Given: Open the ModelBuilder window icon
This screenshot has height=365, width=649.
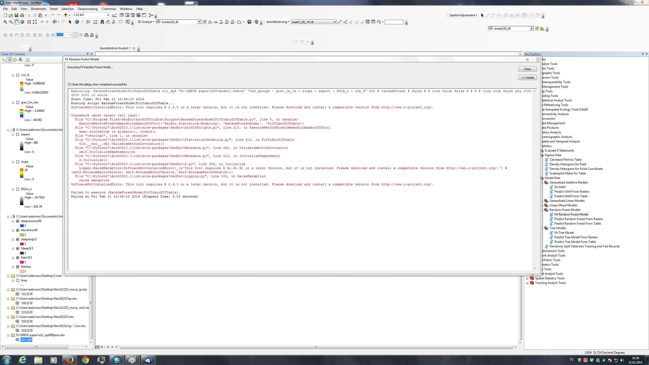Looking at the screenshot, I should [151, 15].
